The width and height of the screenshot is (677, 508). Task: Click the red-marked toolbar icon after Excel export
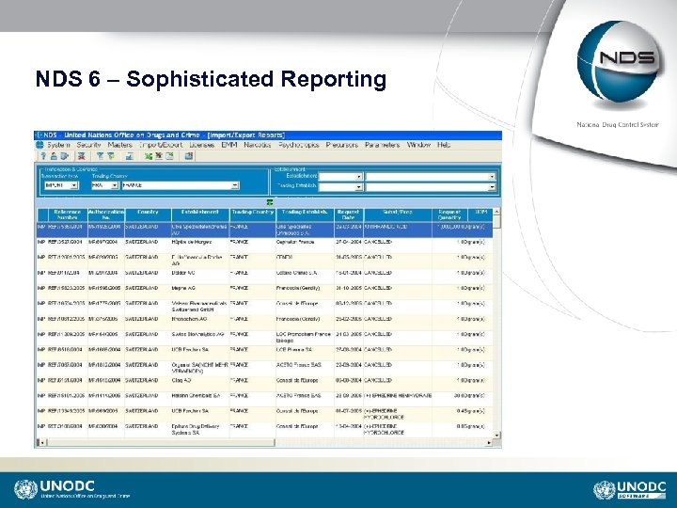pyautogui.click(x=159, y=156)
